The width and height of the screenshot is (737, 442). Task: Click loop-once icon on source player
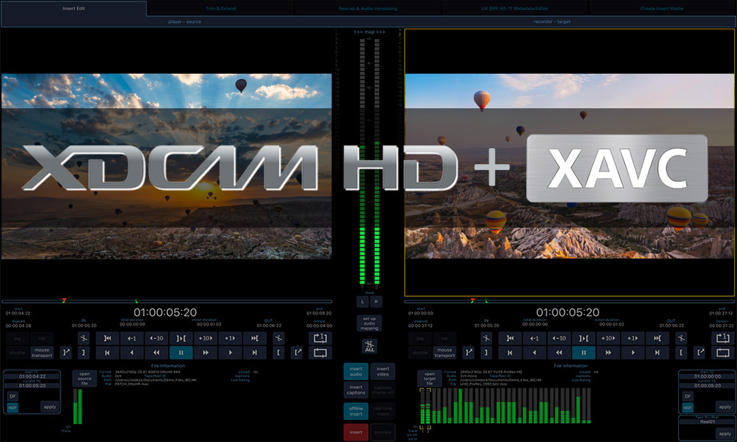coord(320,338)
